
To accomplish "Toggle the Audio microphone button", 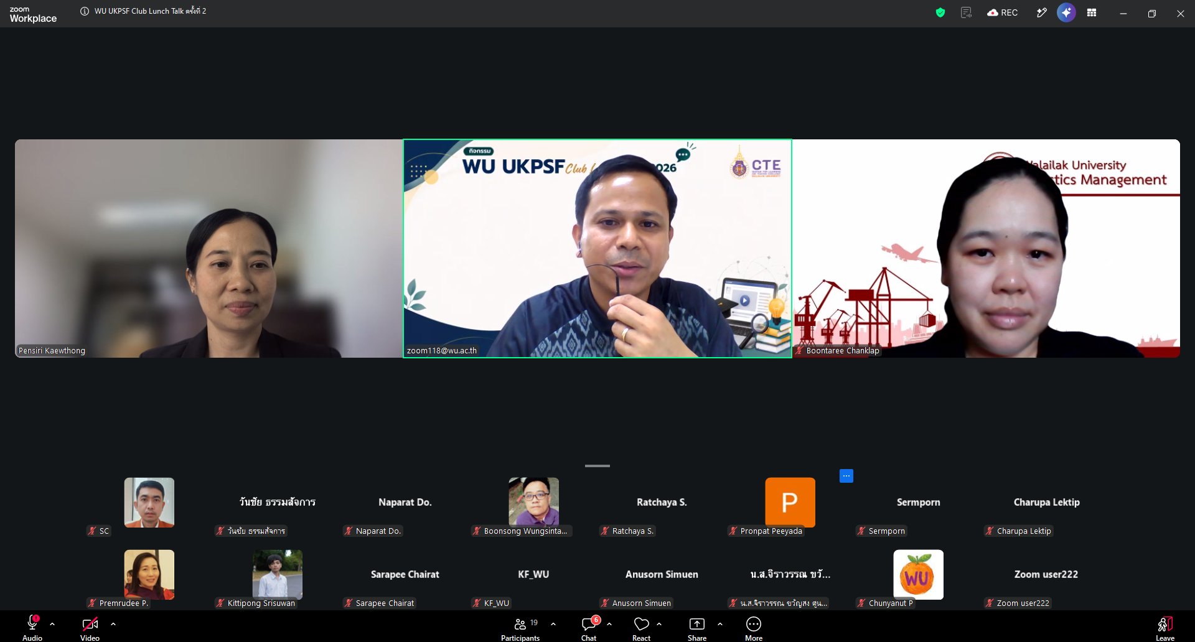I will click(x=32, y=628).
